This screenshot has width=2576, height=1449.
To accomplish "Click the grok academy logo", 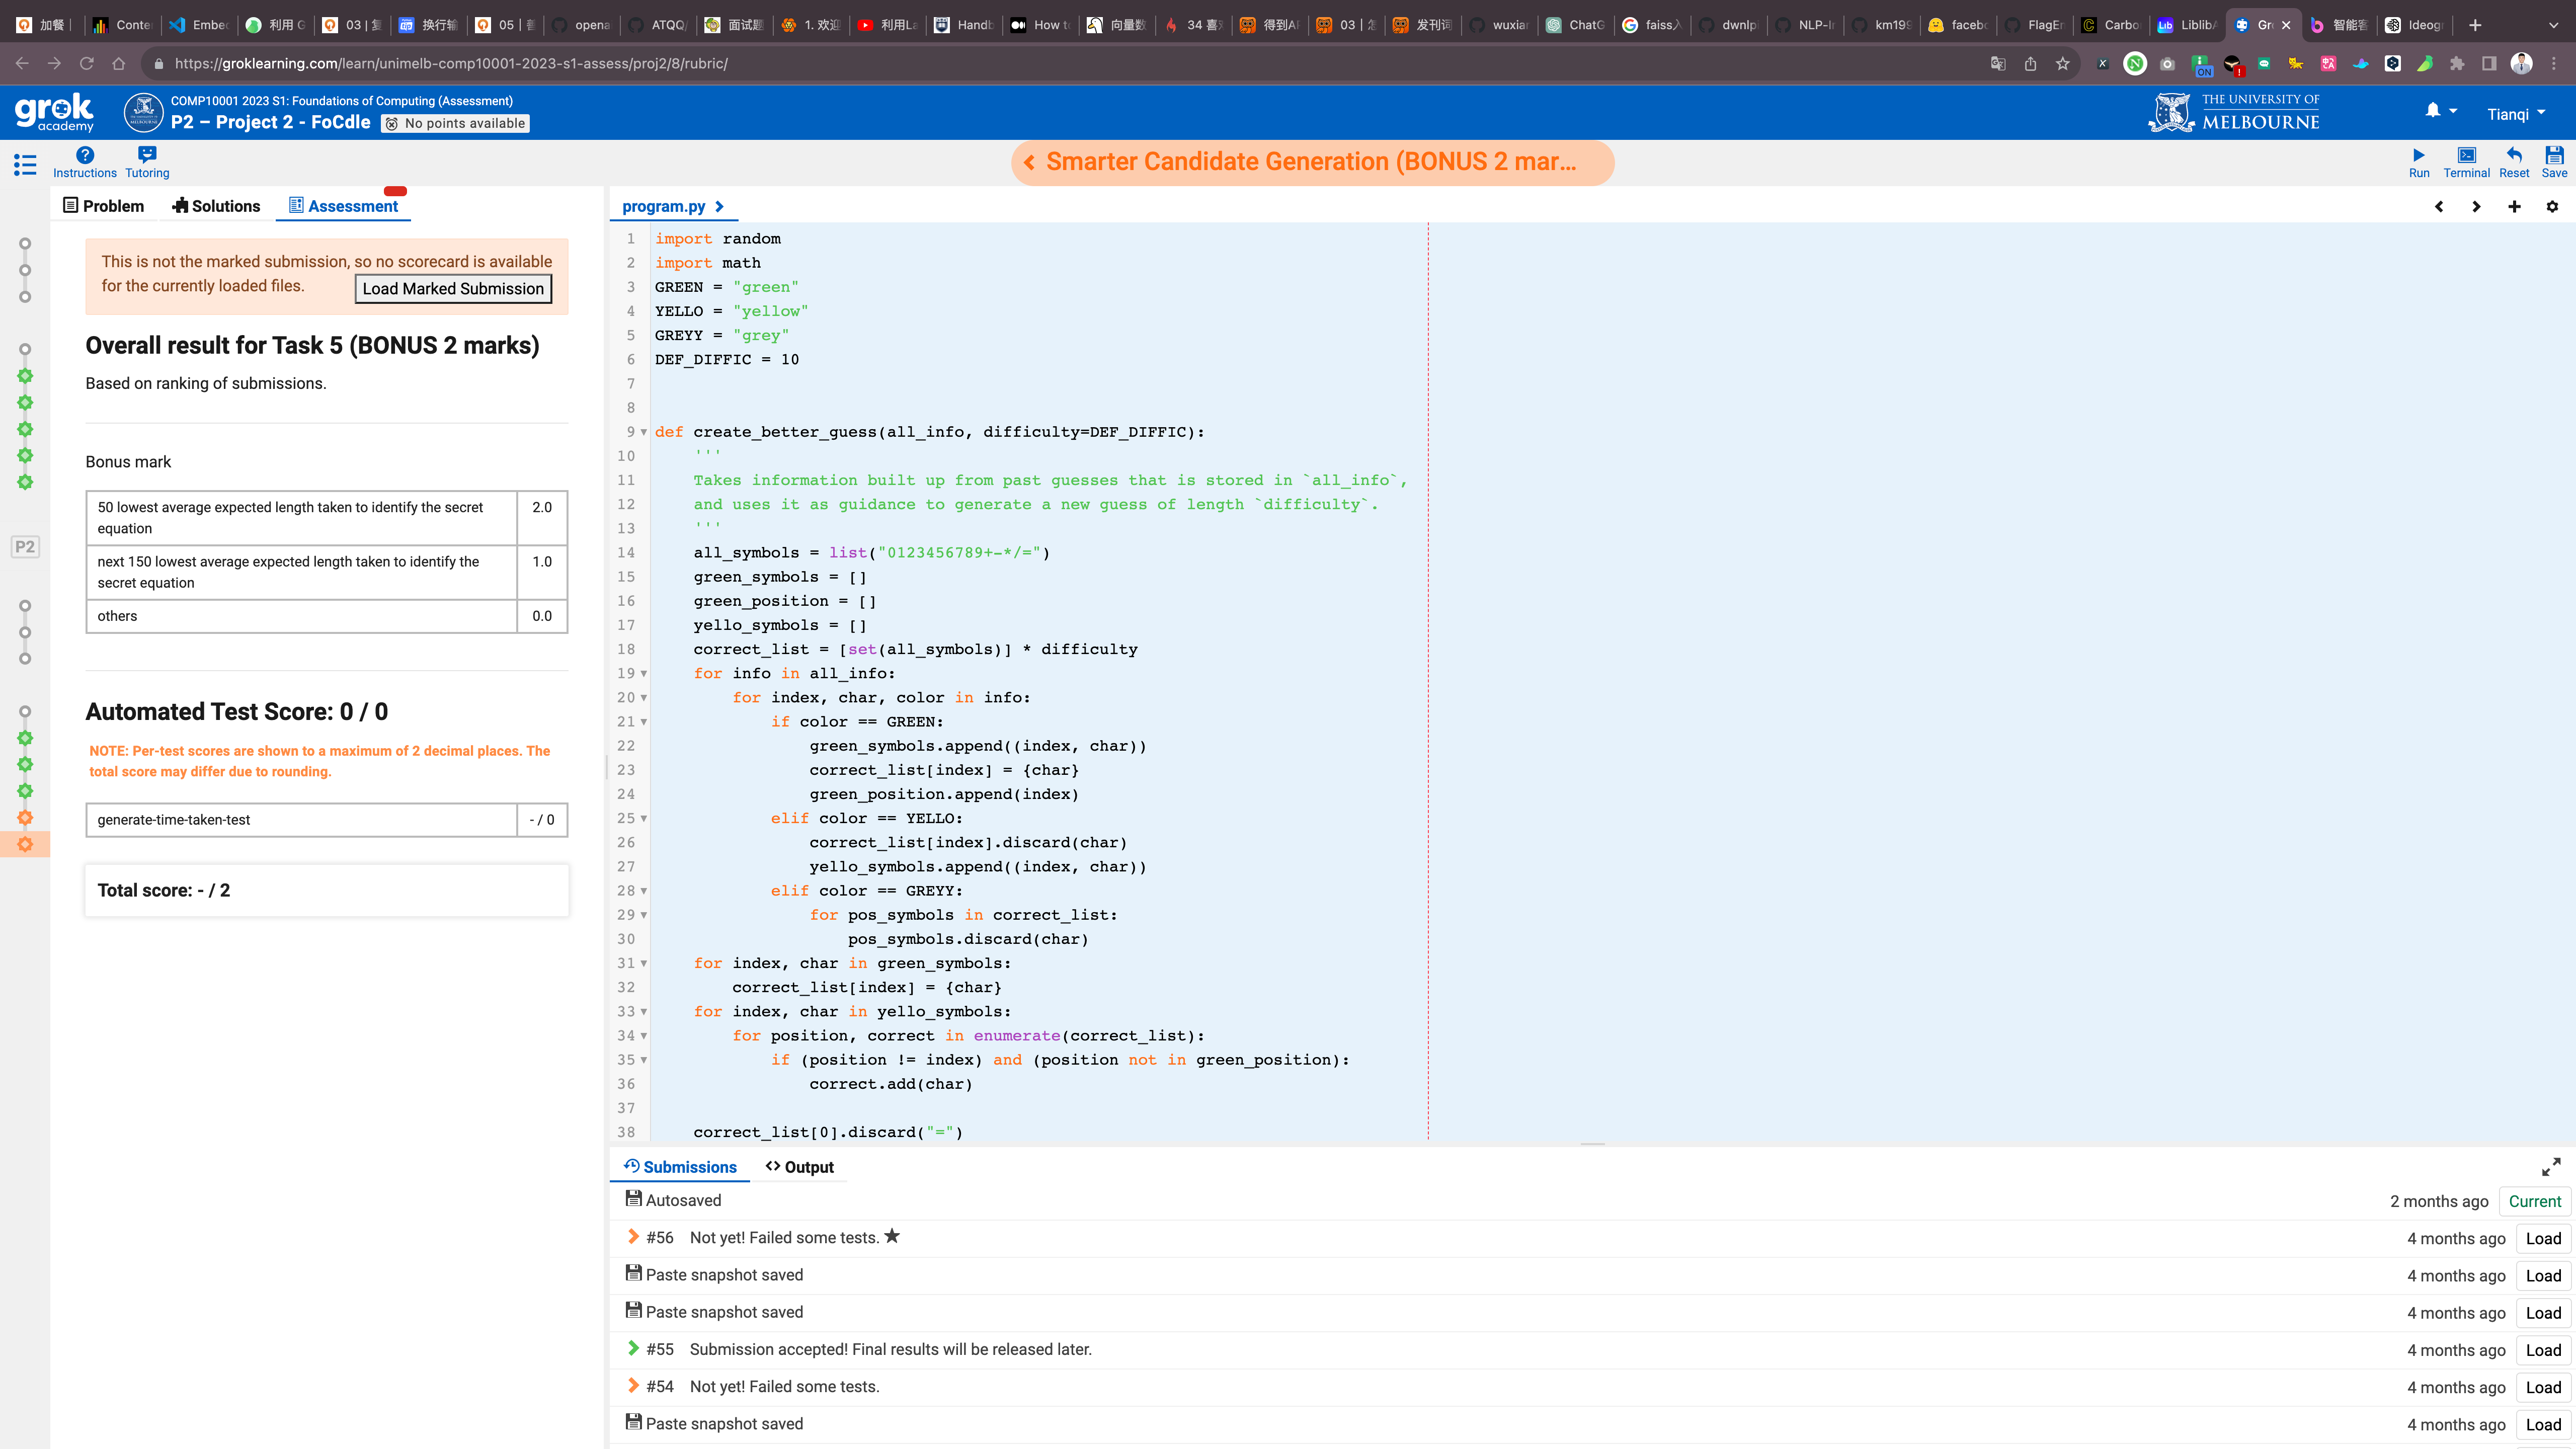I will [x=54, y=113].
